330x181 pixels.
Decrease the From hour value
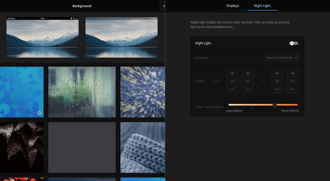click(232, 89)
